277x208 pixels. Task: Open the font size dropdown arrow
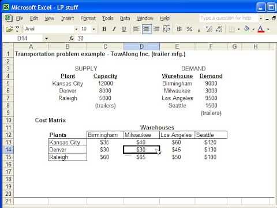93,29
